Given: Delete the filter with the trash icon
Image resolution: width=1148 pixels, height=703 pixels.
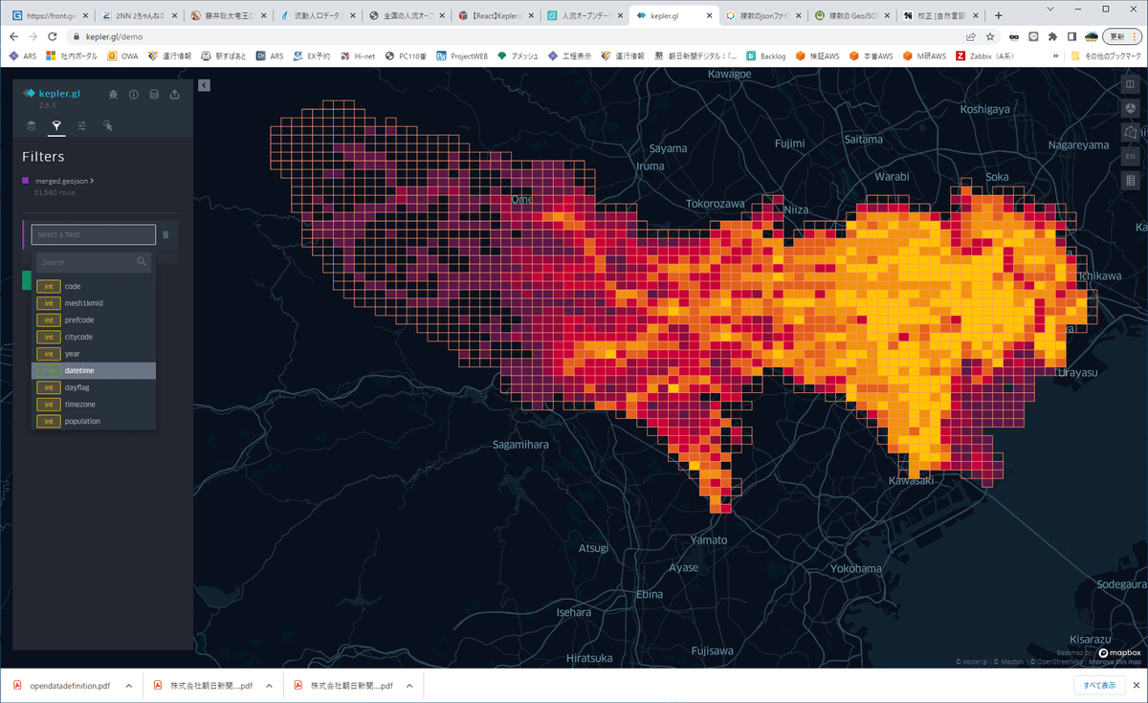Looking at the screenshot, I should 166,234.
